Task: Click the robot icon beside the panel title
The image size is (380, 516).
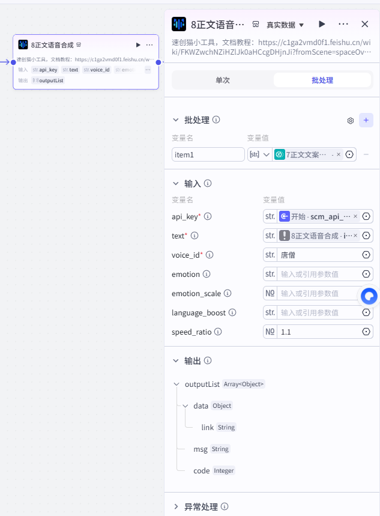Action: [x=256, y=25]
